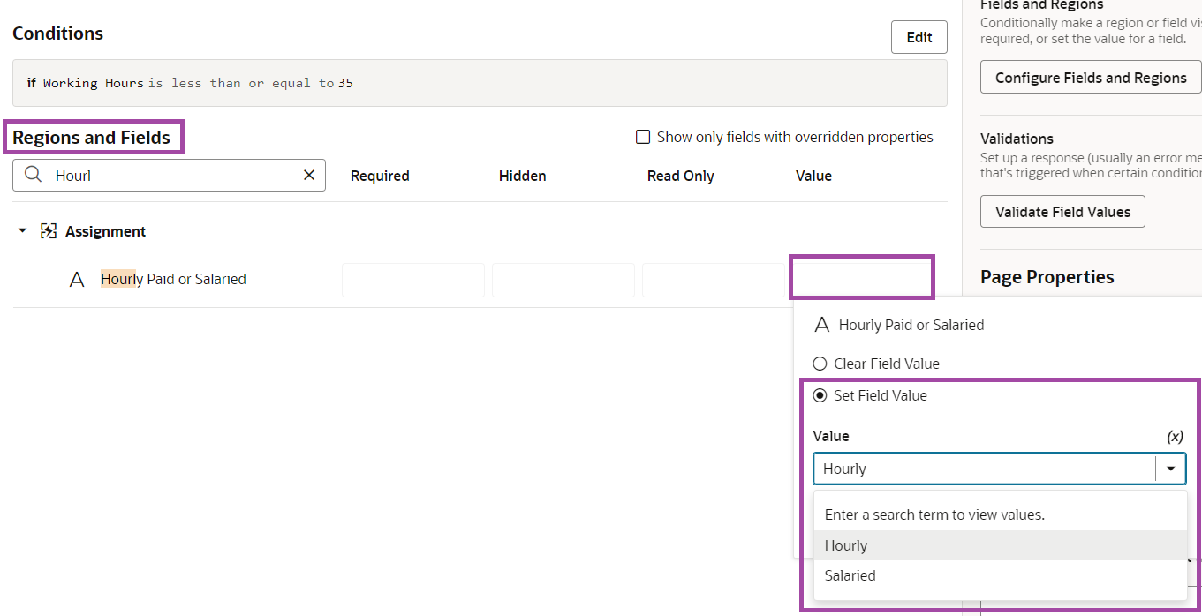The image size is (1202, 616).
Task: Clear the Hourl search text with X
Action: tap(309, 175)
